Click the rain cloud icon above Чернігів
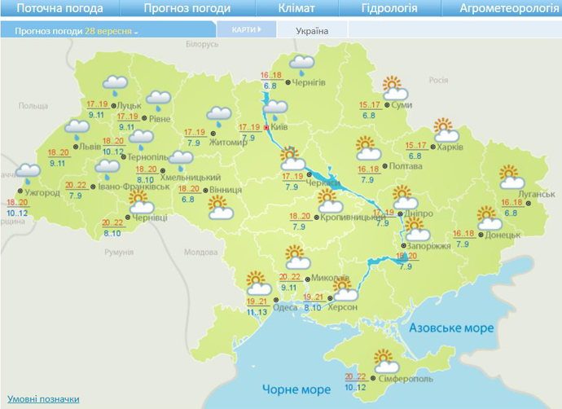This screenshot has width=562, height=409. 303,63
